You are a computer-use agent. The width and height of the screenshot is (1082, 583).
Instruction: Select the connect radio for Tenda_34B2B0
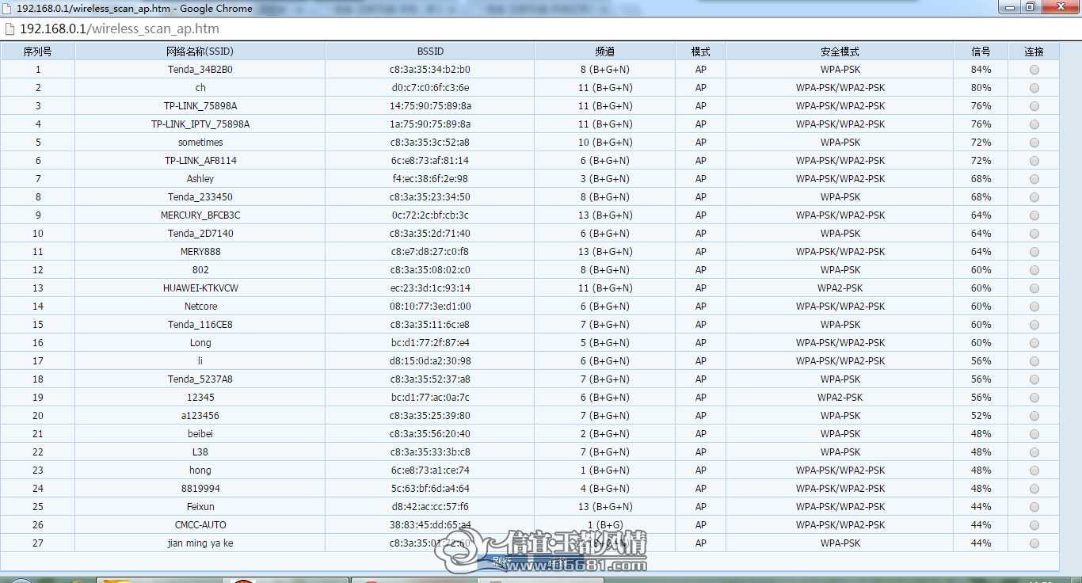point(1034,70)
